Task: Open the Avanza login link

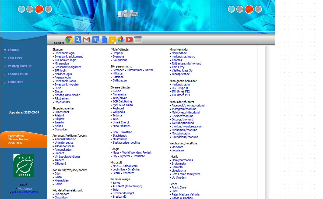Action: pyautogui.click(x=62, y=78)
